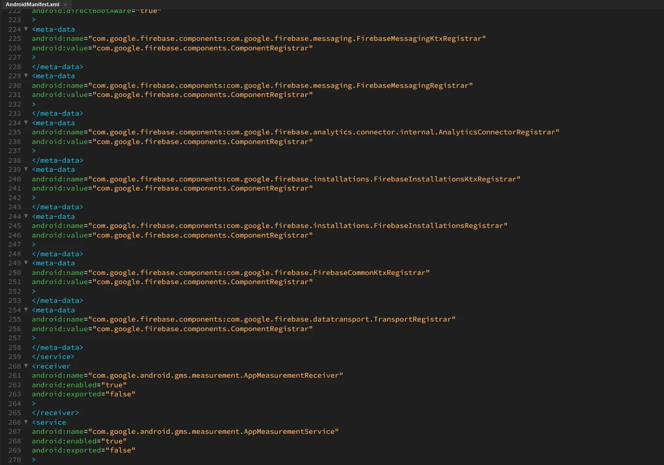
Task: Collapse the meta-data block at line 244
Action: pos(26,216)
